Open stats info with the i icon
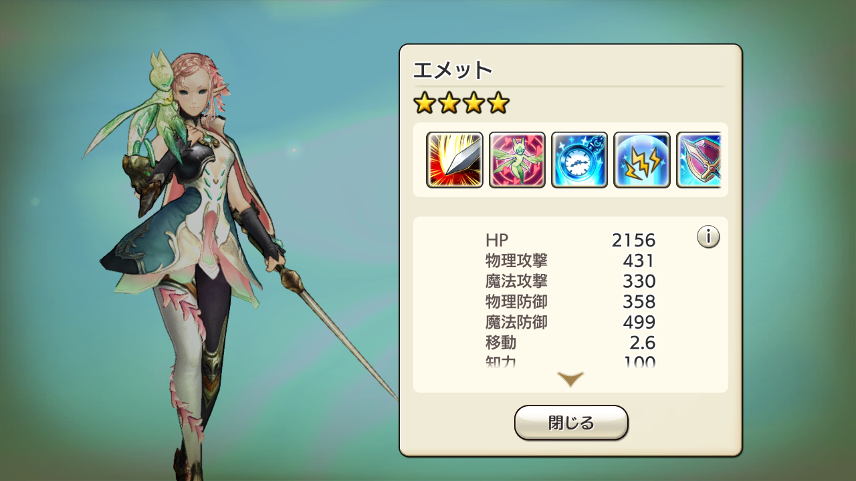 click(708, 236)
